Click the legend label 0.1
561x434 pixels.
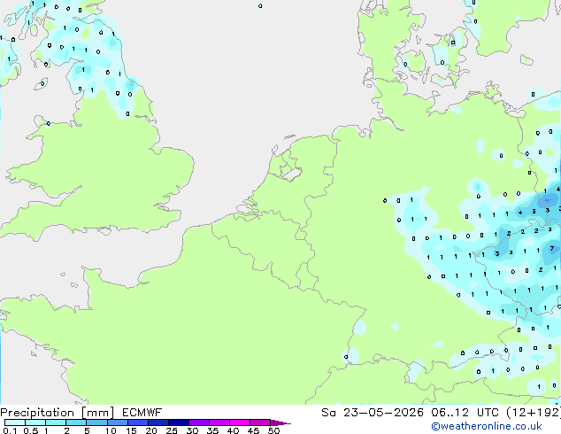tap(10, 430)
